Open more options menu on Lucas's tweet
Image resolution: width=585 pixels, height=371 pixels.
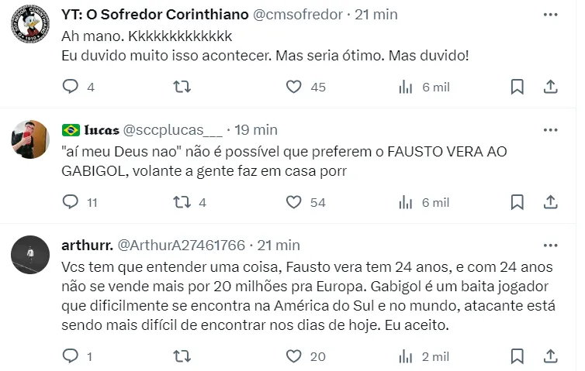click(549, 129)
